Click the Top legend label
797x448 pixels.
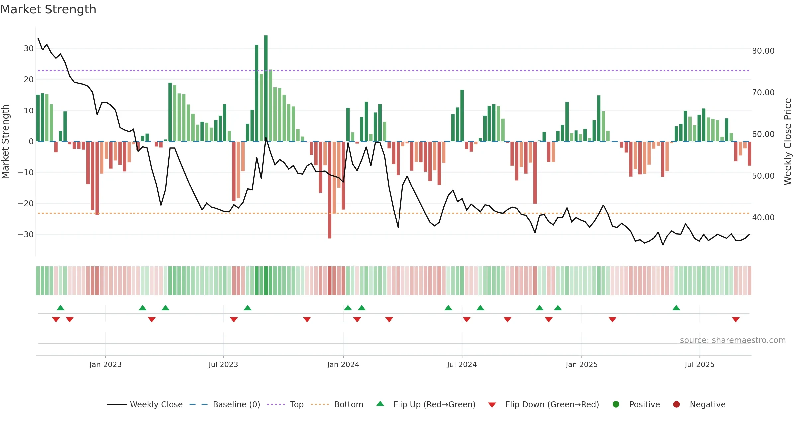297,404
